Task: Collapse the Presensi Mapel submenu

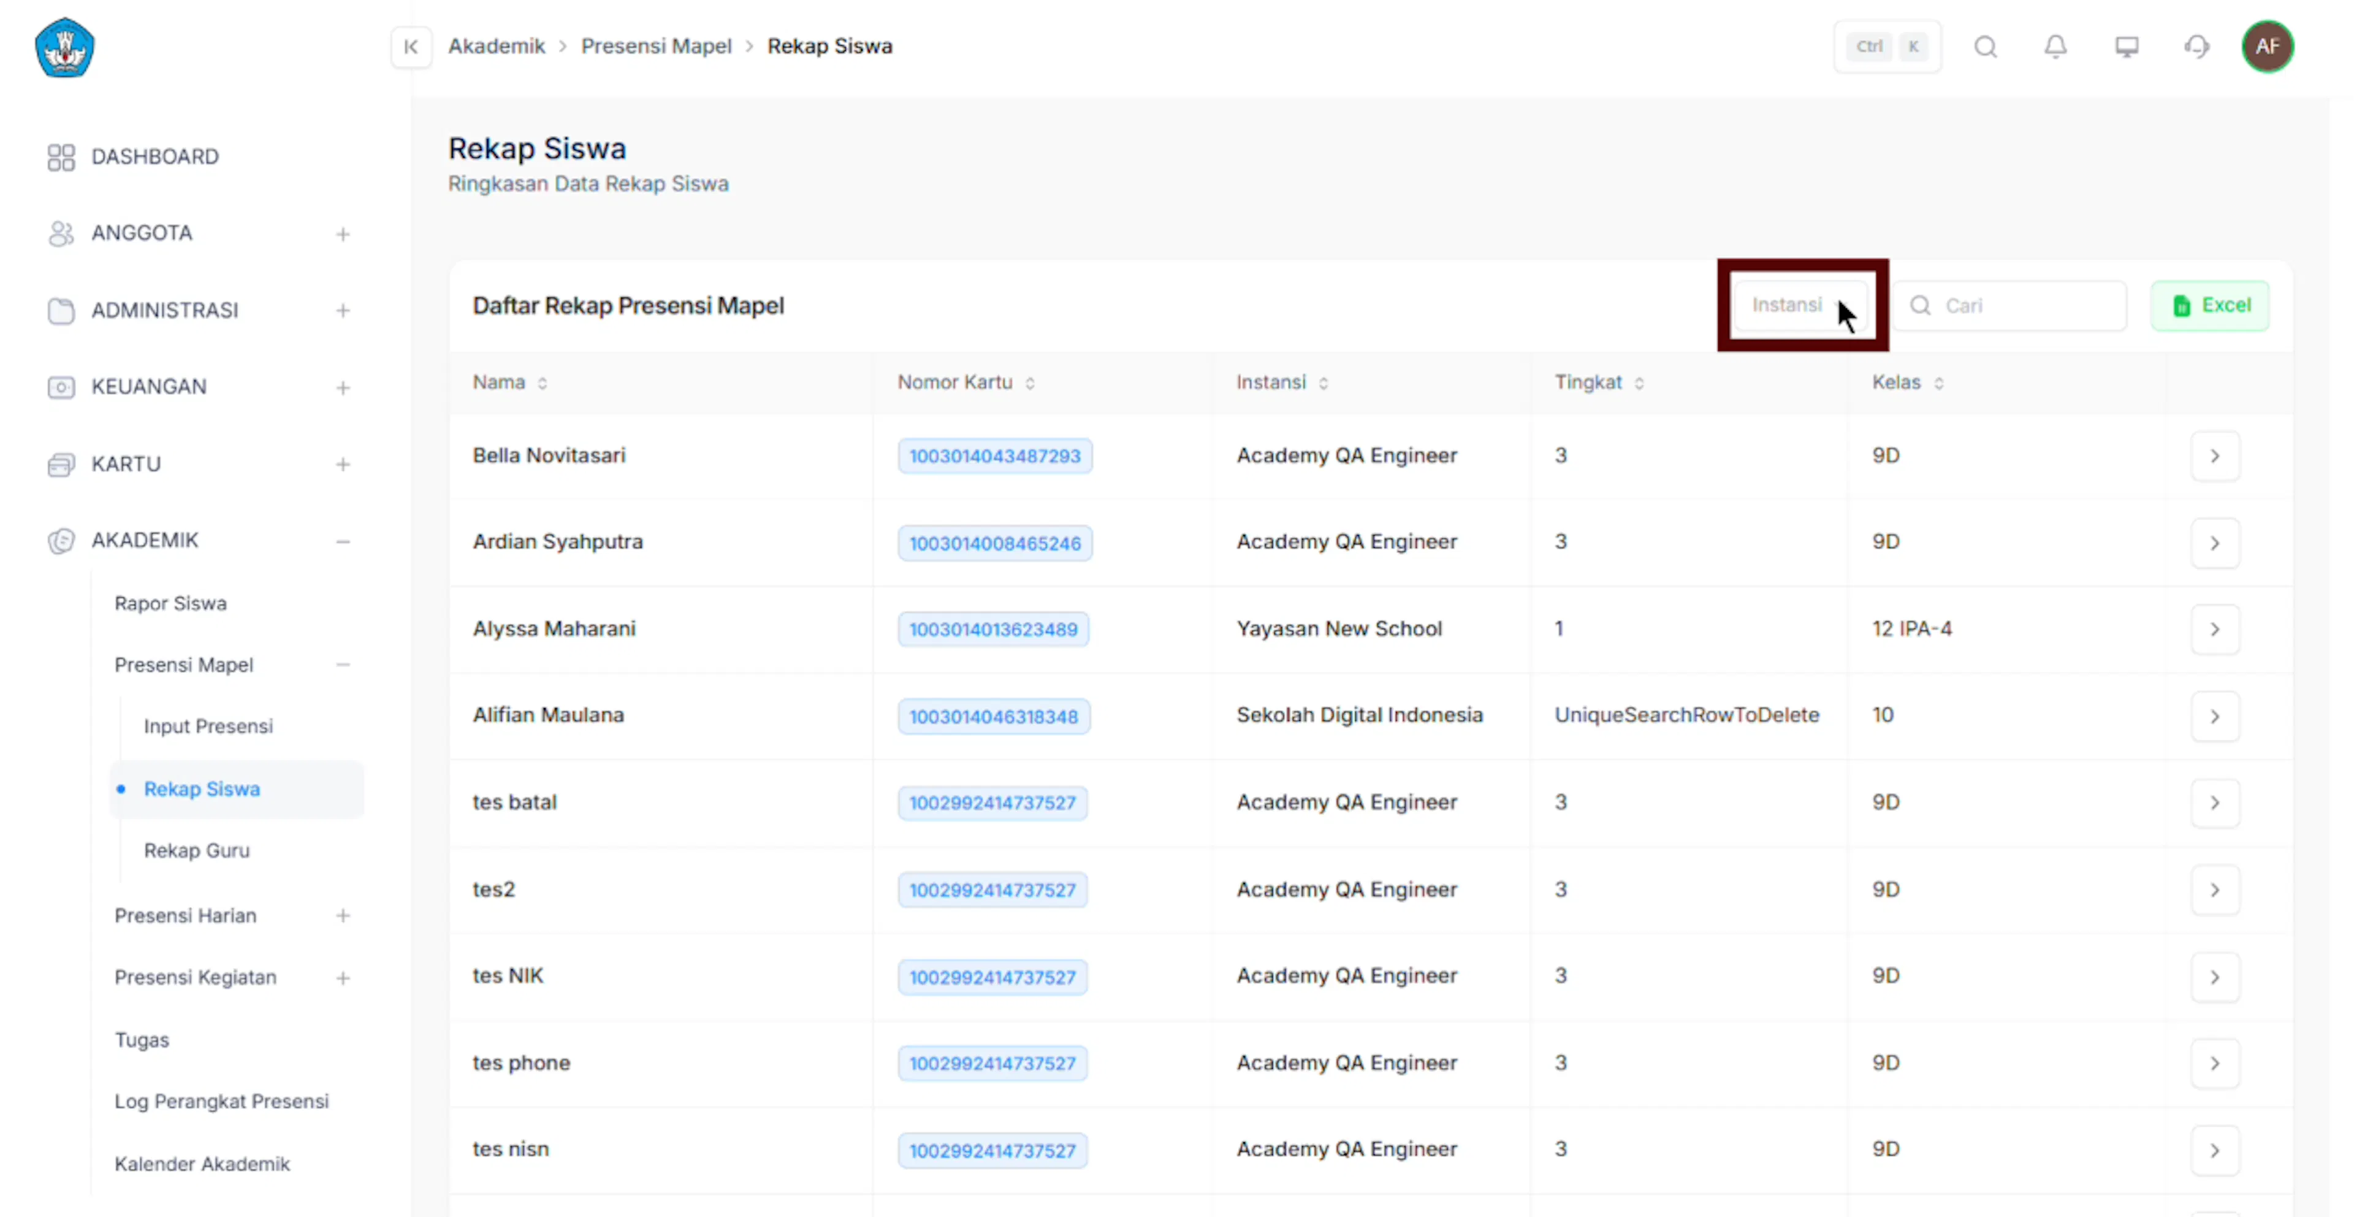Action: (x=343, y=665)
